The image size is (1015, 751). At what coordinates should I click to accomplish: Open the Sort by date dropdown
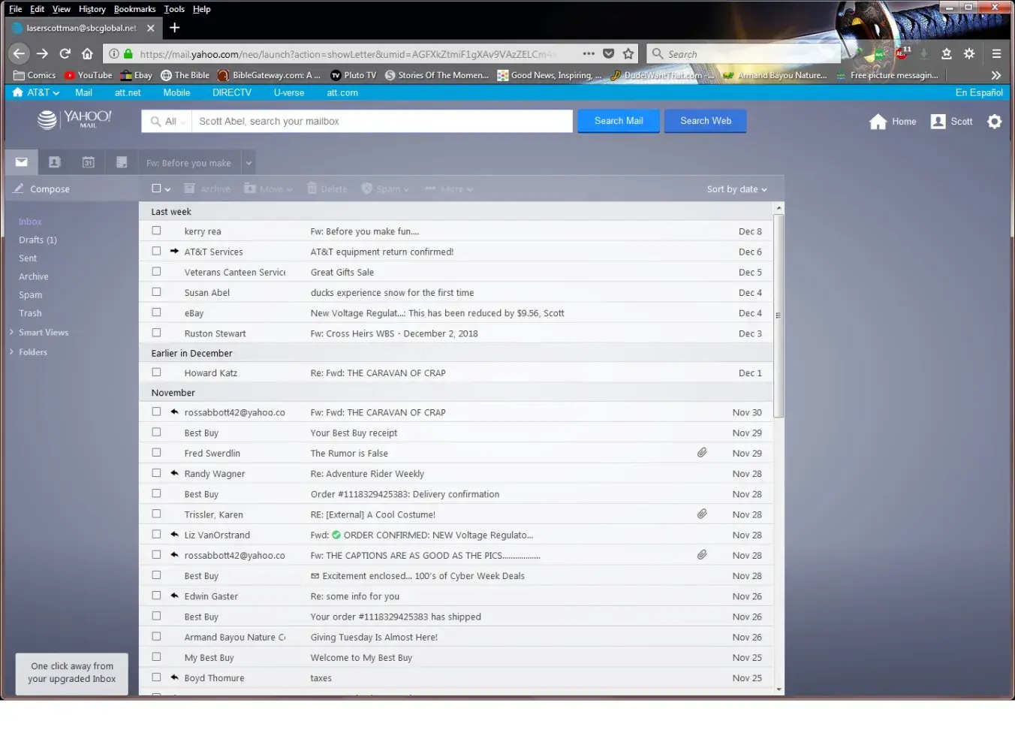pos(736,189)
